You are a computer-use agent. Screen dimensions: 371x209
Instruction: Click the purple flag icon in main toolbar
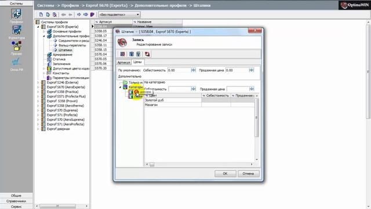point(92,15)
